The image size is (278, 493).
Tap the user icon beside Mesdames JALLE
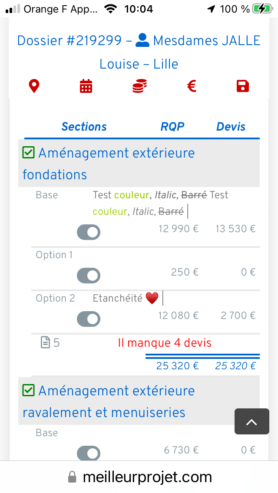pyautogui.click(x=142, y=40)
